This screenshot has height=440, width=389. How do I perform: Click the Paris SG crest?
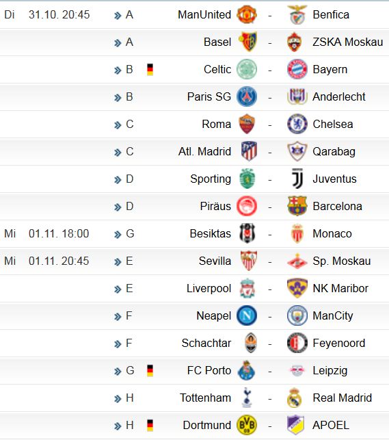(247, 96)
